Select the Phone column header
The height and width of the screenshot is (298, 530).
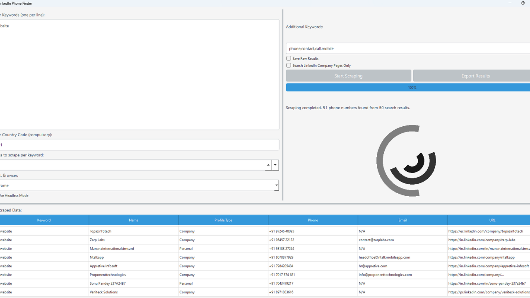click(x=313, y=220)
